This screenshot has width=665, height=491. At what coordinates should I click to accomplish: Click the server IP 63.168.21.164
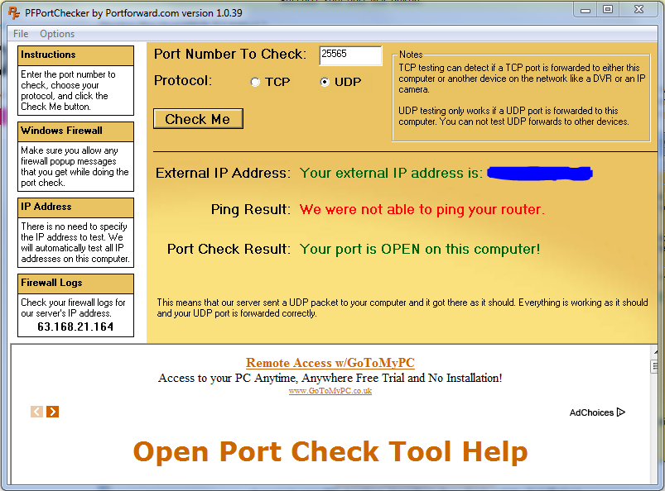[75, 327]
